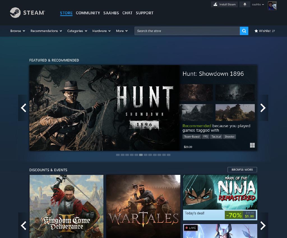Viewport: 287px width, 238px height.
Task: Click the magnifying glass search icon
Action: click(x=244, y=31)
